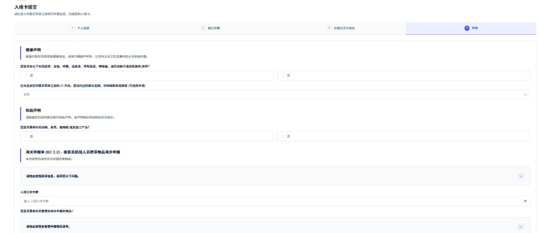Click the step 3 circle icon
This screenshot has height=233, width=539.
[x=329, y=28]
